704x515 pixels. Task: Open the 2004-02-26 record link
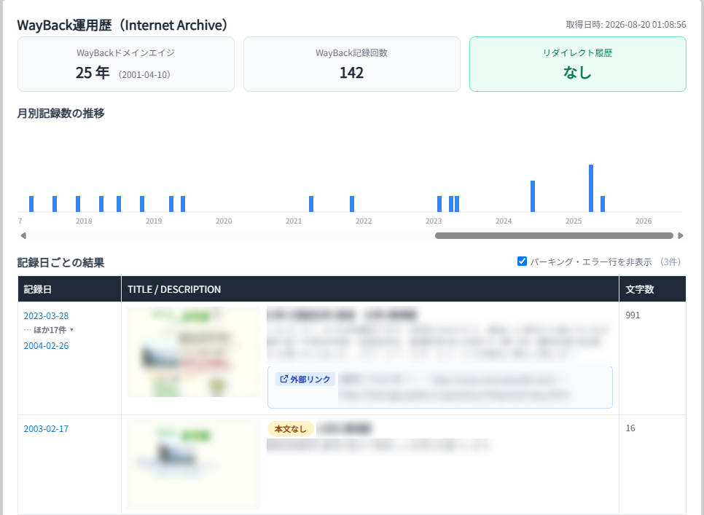click(46, 346)
